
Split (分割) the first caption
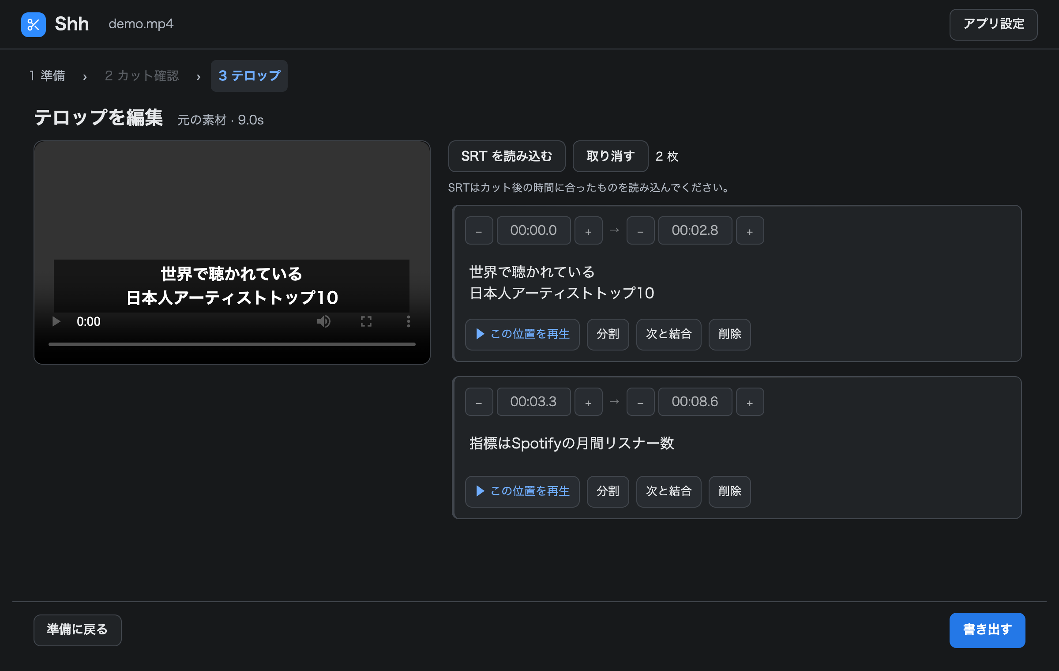(x=608, y=334)
